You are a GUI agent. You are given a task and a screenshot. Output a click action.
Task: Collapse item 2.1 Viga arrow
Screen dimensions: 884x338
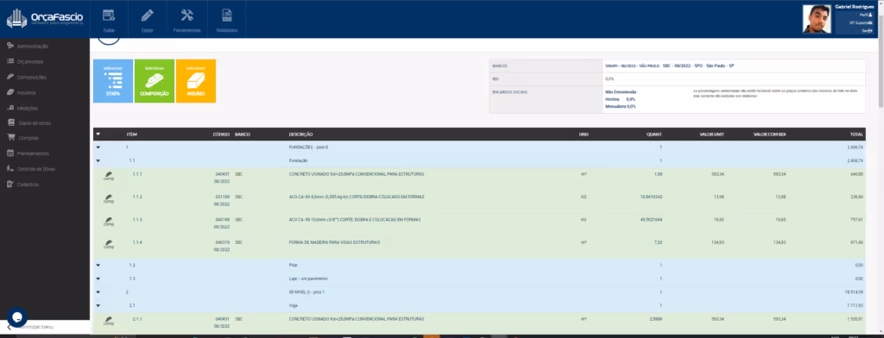[x=98, y=305]
